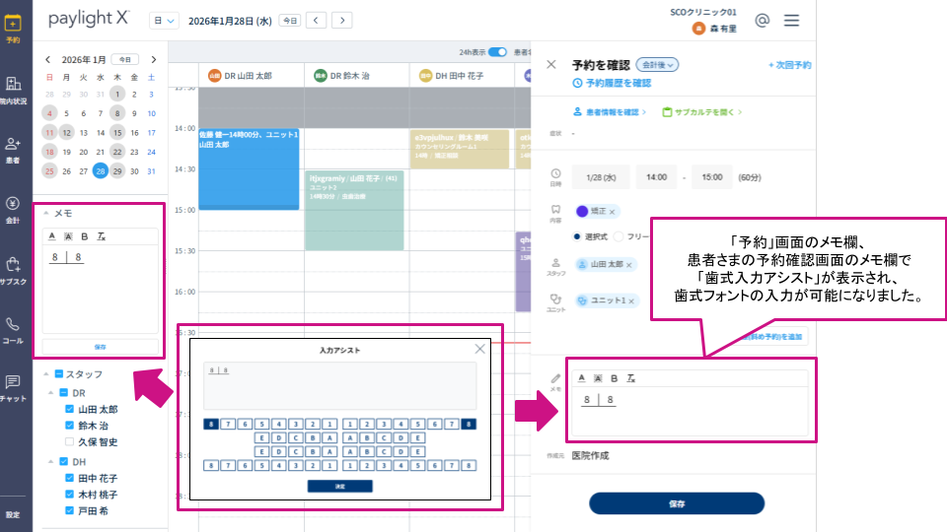947x532 pixels.
Task: Toggle the 24h表示 switch
Action: (497, 52)
